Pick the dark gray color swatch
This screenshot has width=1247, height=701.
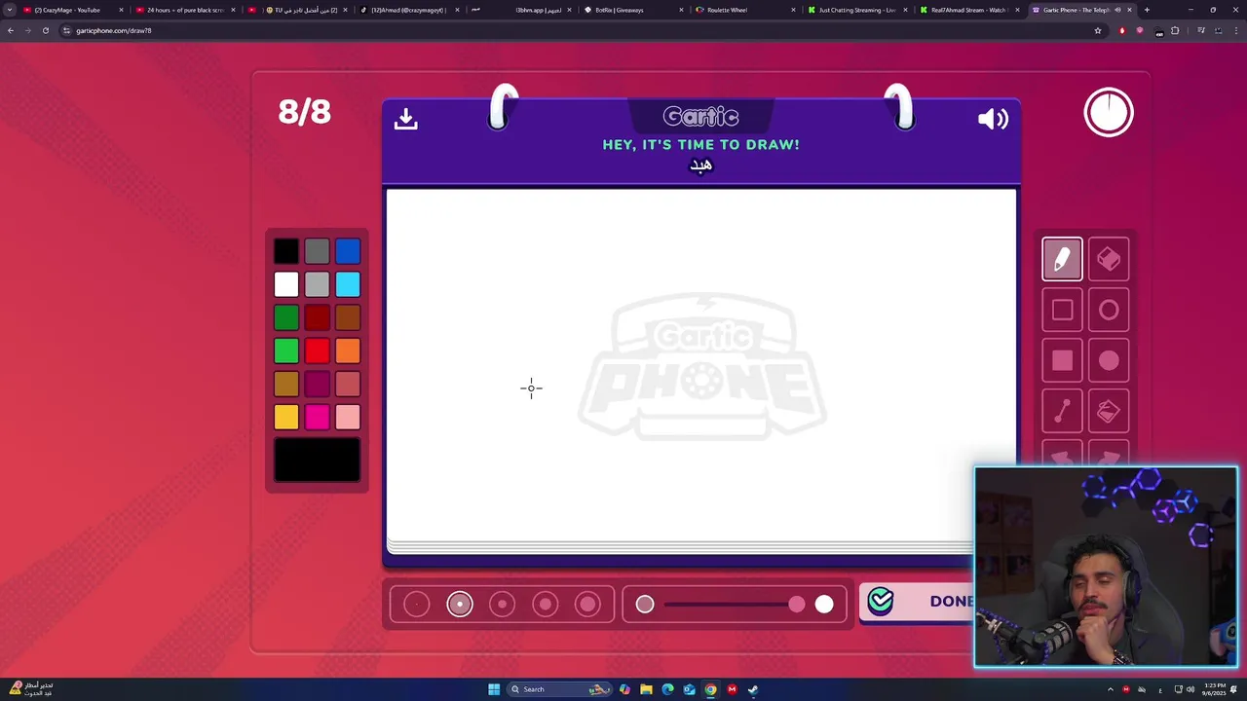(x=318, y=251)
